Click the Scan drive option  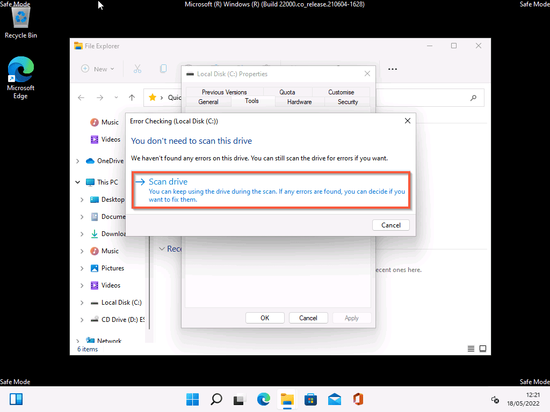pyautogui.click(x=170, y=181)
